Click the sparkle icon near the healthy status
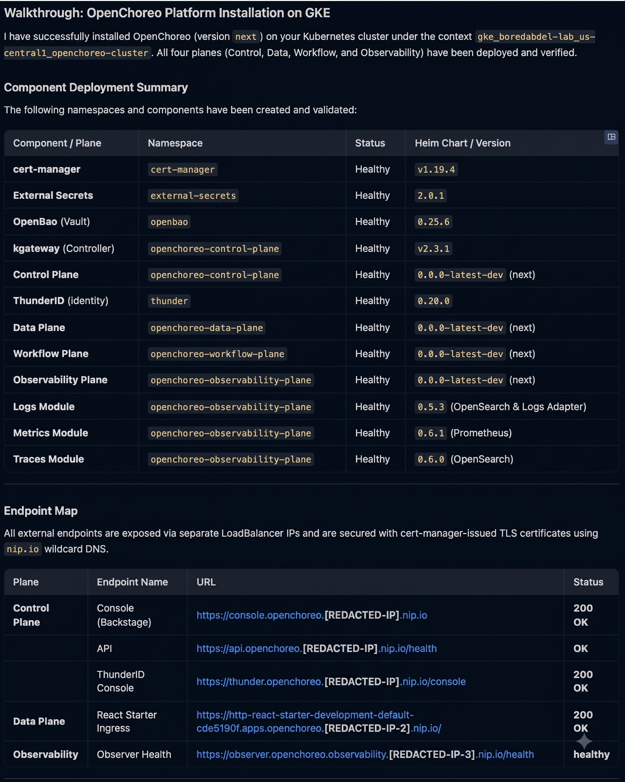This screenshot has height=782, width=625. (x=584, y=741)
